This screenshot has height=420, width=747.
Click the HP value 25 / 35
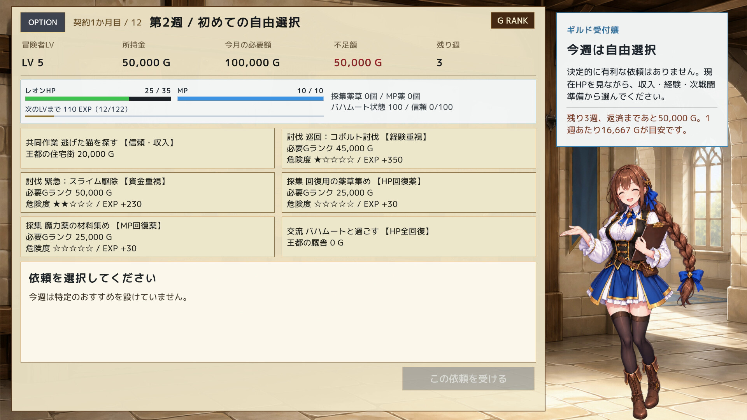click(158, 91)
